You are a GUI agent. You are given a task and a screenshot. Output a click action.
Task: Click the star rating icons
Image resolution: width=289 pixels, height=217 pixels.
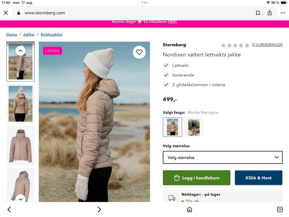(x=235, y=45)
